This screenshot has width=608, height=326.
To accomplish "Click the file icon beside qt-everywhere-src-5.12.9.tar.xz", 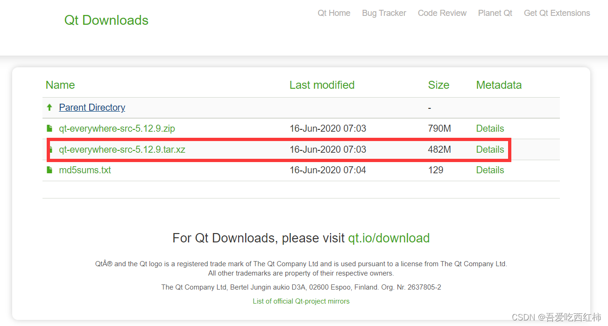I will click(x=50, y=149).
